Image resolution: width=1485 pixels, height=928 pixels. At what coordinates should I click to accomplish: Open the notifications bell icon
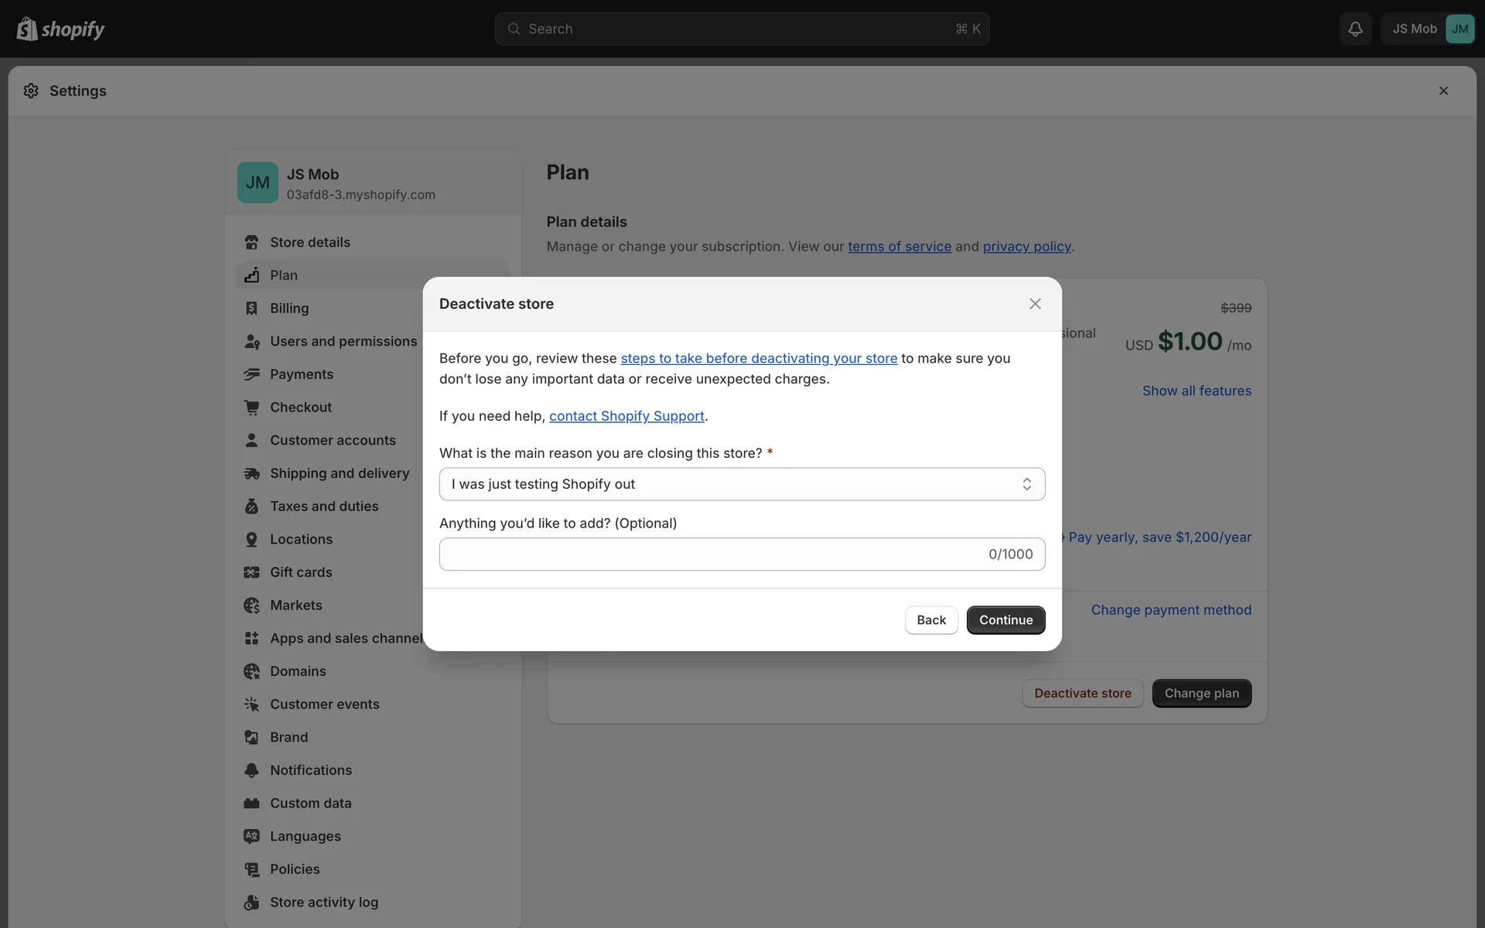tap(1355, 29)
